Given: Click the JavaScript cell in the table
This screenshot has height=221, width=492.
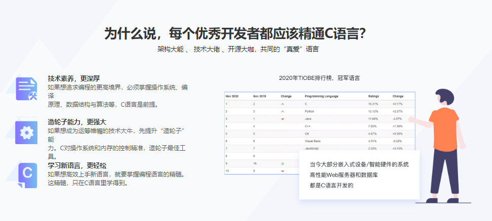Looking at the screenshot, I should (311, 149).
